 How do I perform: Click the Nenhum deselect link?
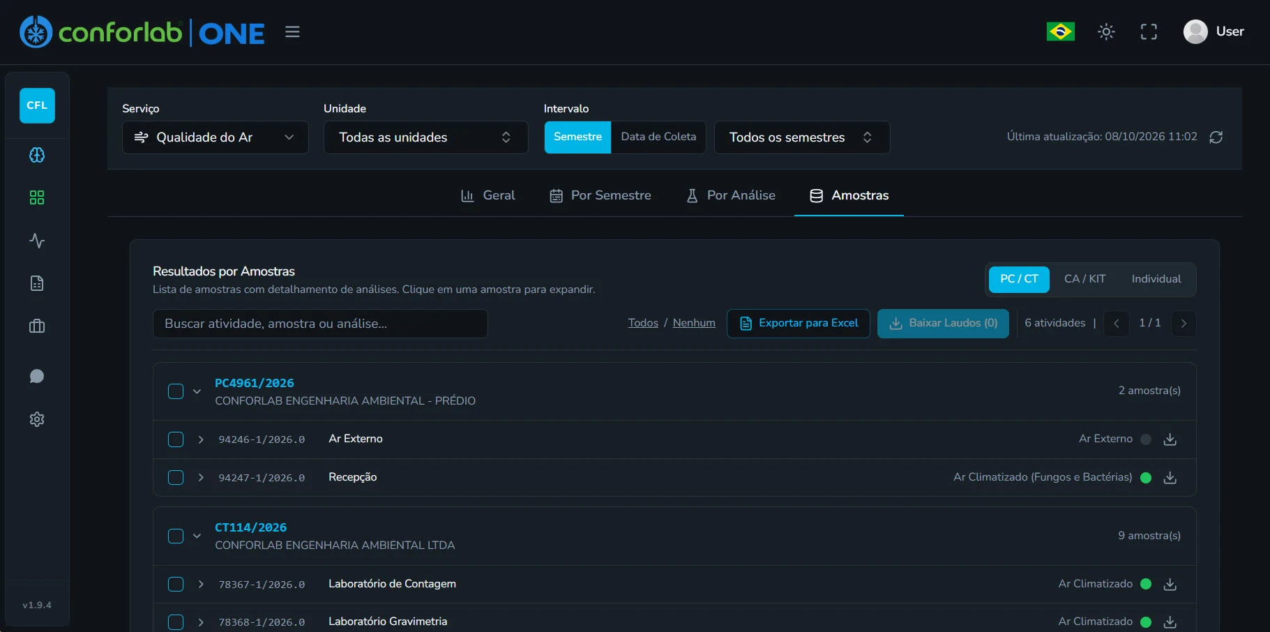coord(694,323)
